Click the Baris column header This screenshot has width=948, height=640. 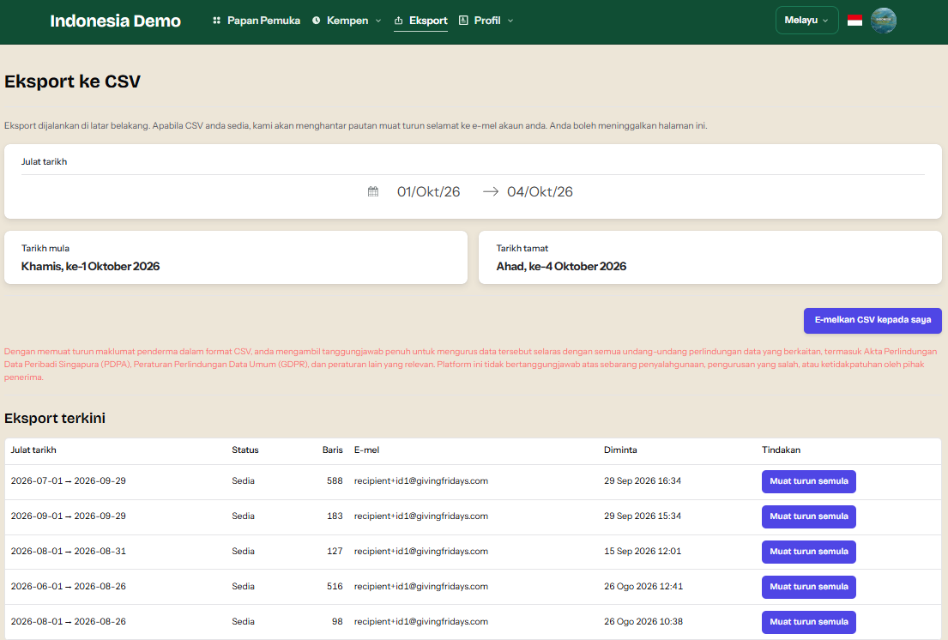coord(333,450)
